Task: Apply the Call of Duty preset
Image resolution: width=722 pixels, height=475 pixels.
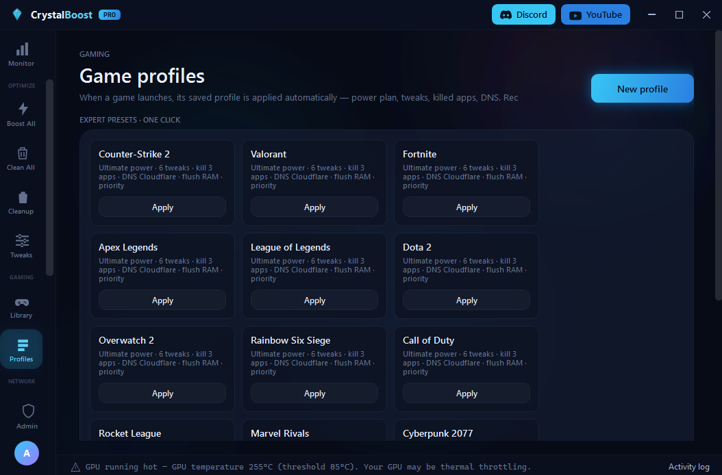Action: point(466,393)
